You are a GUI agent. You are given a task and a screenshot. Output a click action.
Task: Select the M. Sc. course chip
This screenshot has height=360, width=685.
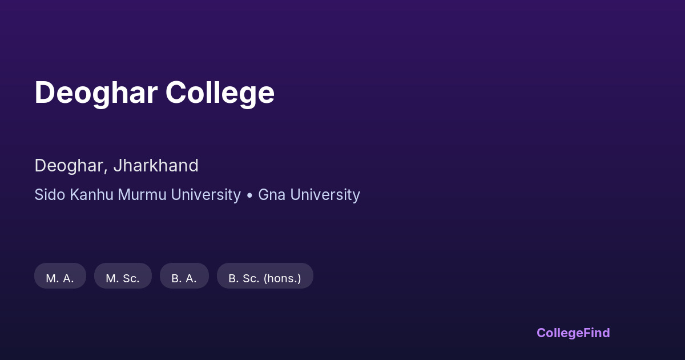click(123, 278)
